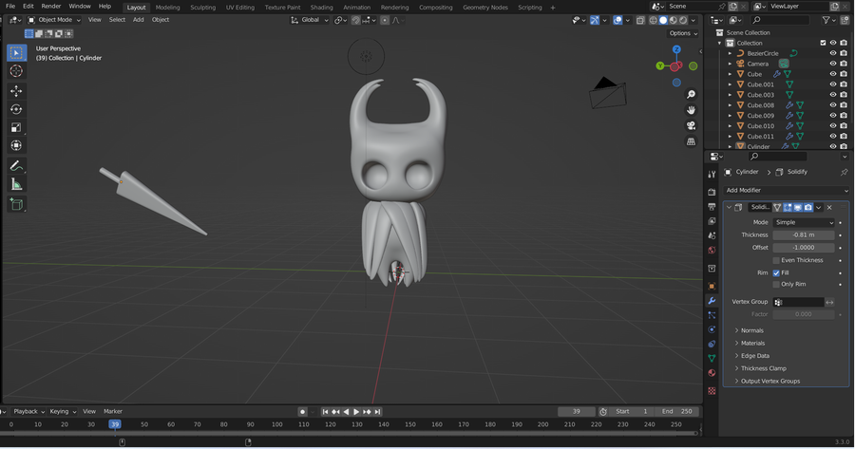Viewport: 855px width, 449px height.
Task: Open the Add Modifier dropdown
Action: (x=787, y=190)
